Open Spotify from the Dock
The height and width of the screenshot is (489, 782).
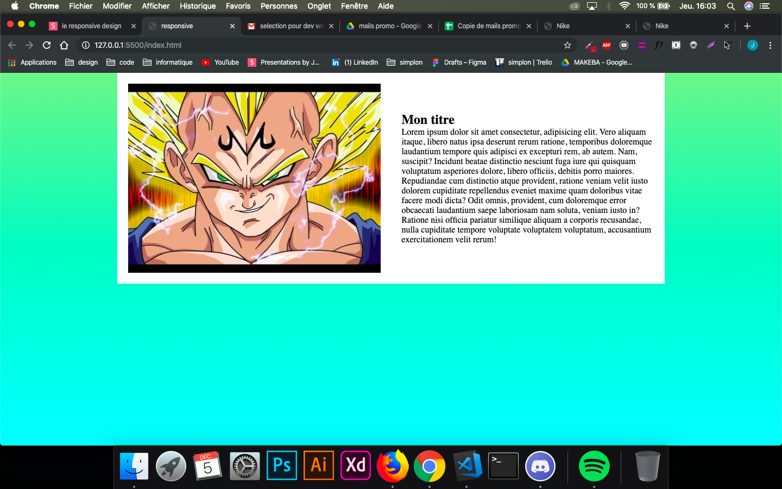594,466
